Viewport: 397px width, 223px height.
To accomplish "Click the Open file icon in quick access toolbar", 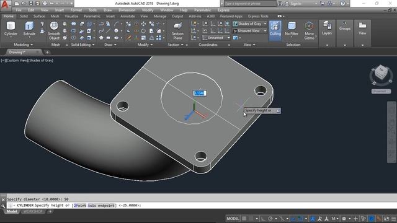I will [24, 4].
